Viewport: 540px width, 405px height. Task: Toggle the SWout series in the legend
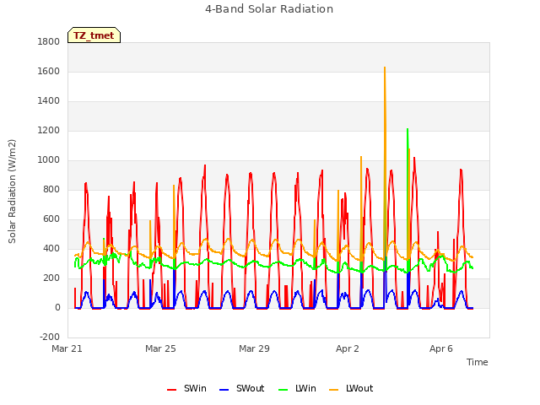242,389
